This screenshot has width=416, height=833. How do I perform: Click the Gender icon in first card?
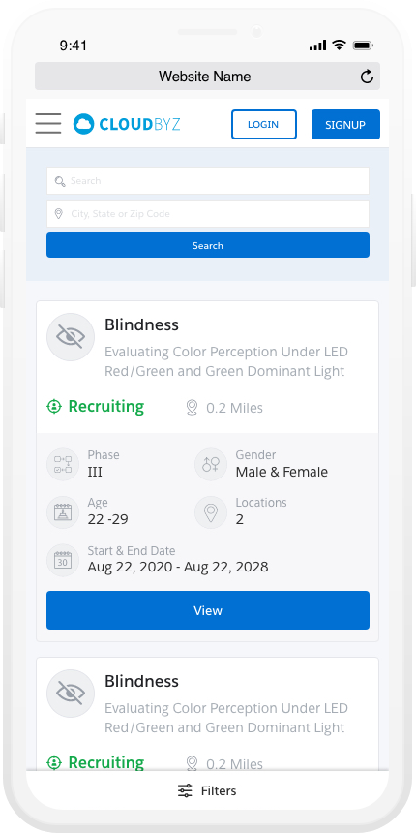211,464
